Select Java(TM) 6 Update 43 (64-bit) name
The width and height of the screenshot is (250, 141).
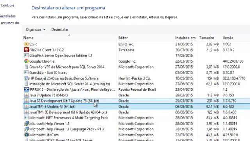(52, 107)
